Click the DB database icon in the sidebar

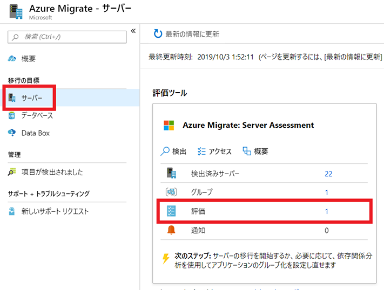pos(11,115)
